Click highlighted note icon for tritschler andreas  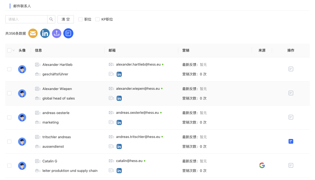click(291, 141)
